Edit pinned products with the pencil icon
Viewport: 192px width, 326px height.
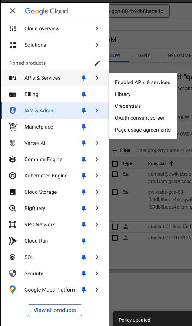tap(97, 63)
